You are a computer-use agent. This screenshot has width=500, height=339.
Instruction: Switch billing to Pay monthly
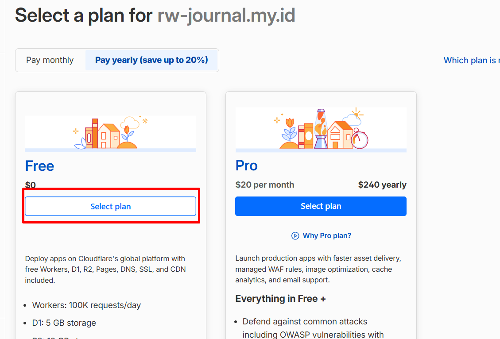coord(50,60)
